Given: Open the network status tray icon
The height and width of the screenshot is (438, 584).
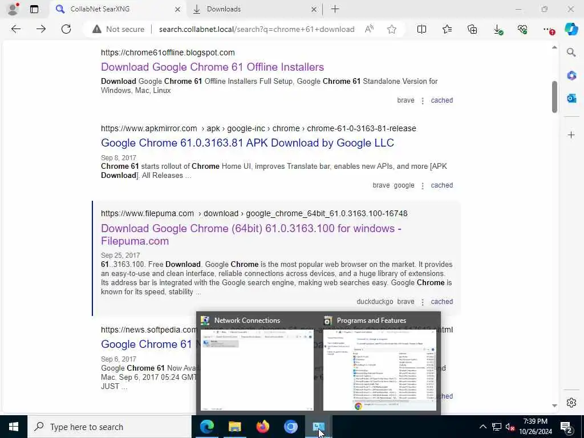Looking at the screenshot, I should (497, 427).
